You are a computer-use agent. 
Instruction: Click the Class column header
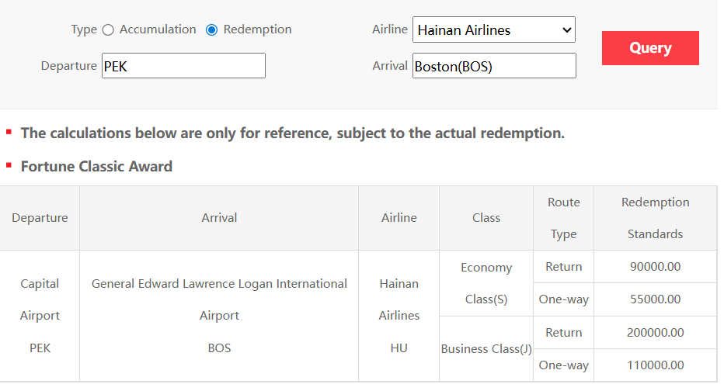pyautogui.click(x=486, y=218)
